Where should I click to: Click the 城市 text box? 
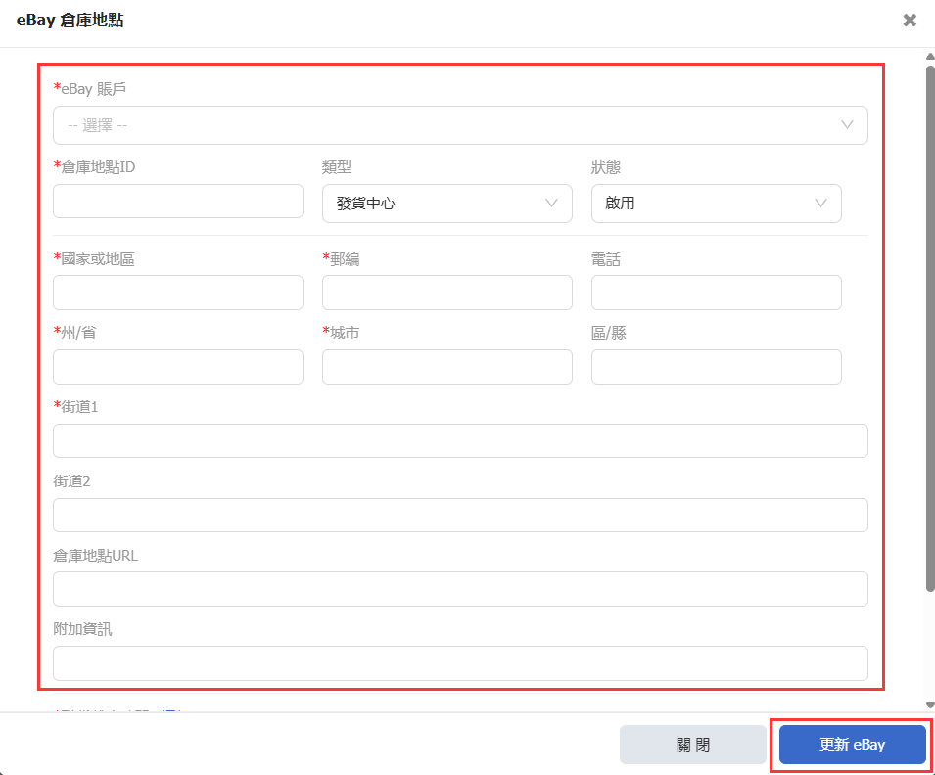pos(446,367)
